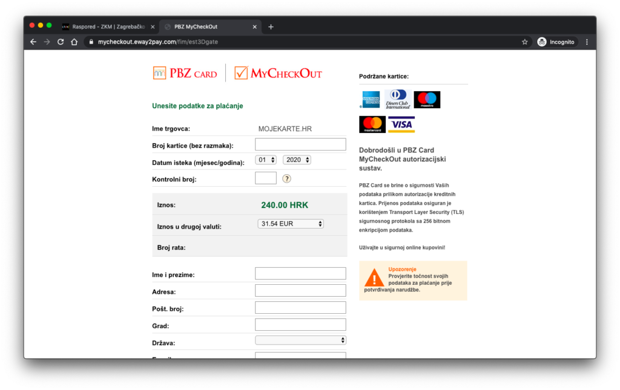The height and width of the screenshot is (390, 620).
Task: Open the expiry year dropdown showing 2020
Action: [297, 160]
